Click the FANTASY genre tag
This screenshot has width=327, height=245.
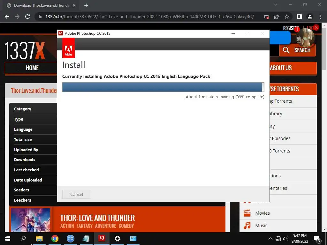click(x=84, y=226)
